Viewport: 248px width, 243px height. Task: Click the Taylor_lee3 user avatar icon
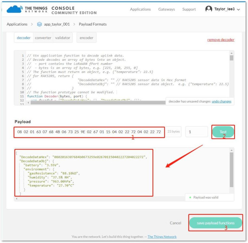coord(208,9)
